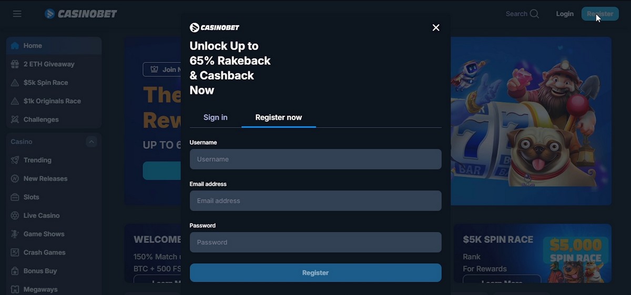The width and height of the screenshot is (631, 295).
Task: Click into the Password field
Action: pyautogui.click(x=315, y=242)
